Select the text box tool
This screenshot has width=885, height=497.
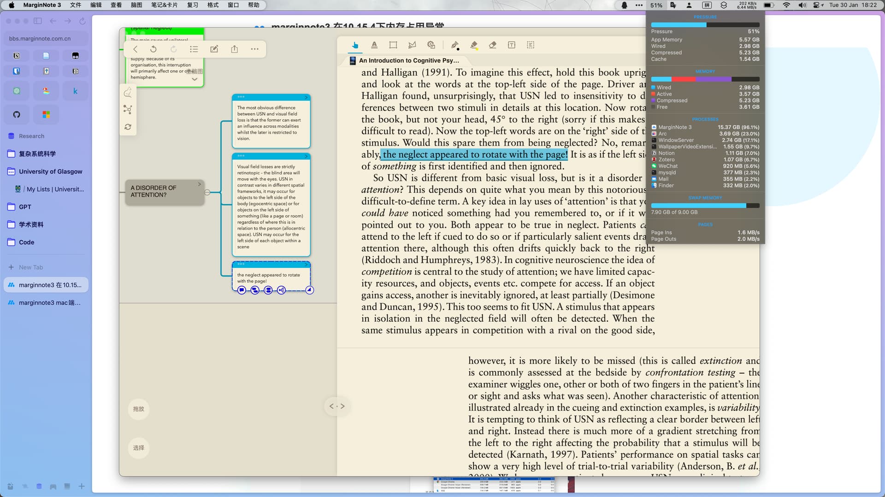click(x=512, y=45)
